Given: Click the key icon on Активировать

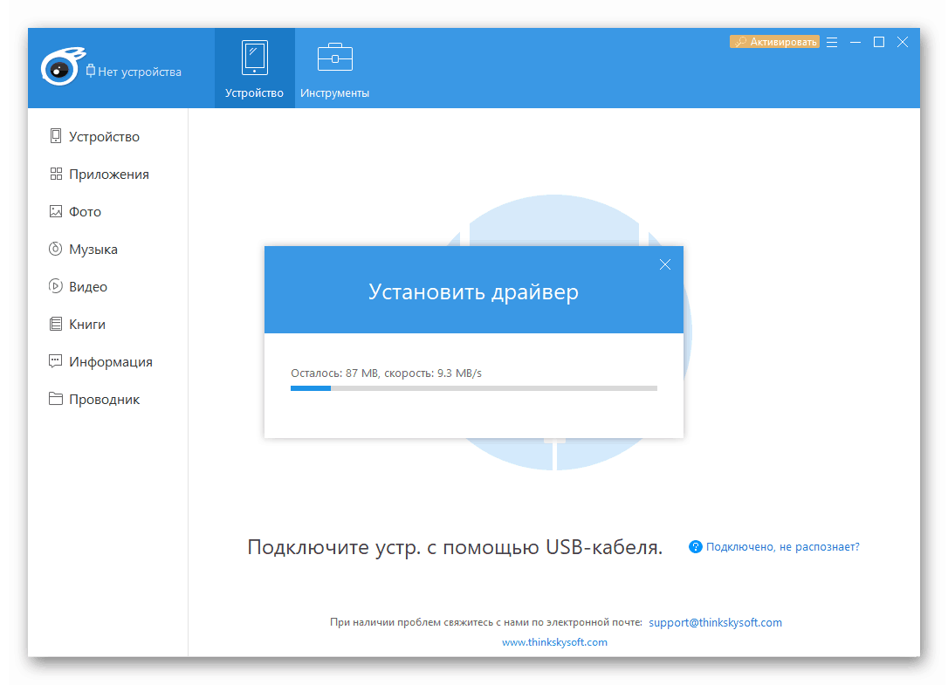Looking at the screenshot, I should 740,42.
